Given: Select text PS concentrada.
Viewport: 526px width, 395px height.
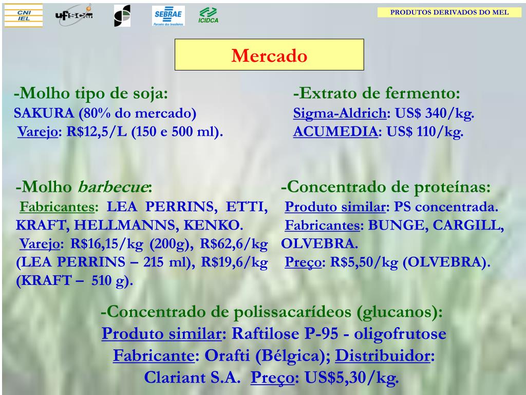Looking at the screenshot, I should [x=446, y=207].
